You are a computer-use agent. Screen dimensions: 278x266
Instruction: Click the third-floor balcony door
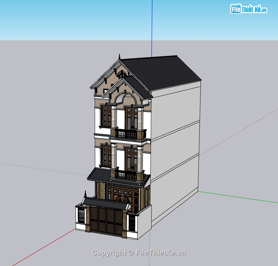[x=131, y=119]
